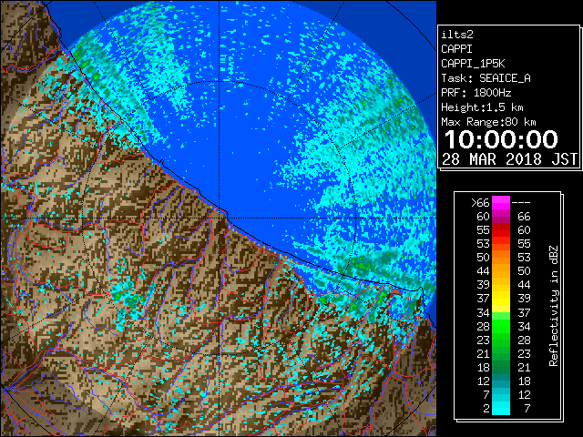
Task: Click the radar center at the crosshair intersection
Action: click(x=219, y=218)
